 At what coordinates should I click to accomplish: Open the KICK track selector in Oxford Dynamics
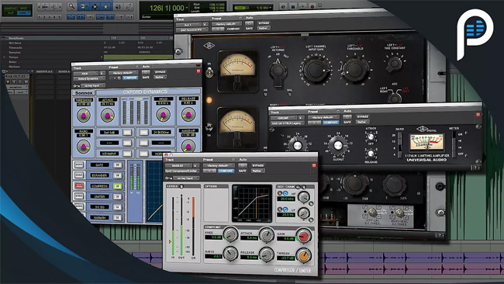tap(86, 74)
